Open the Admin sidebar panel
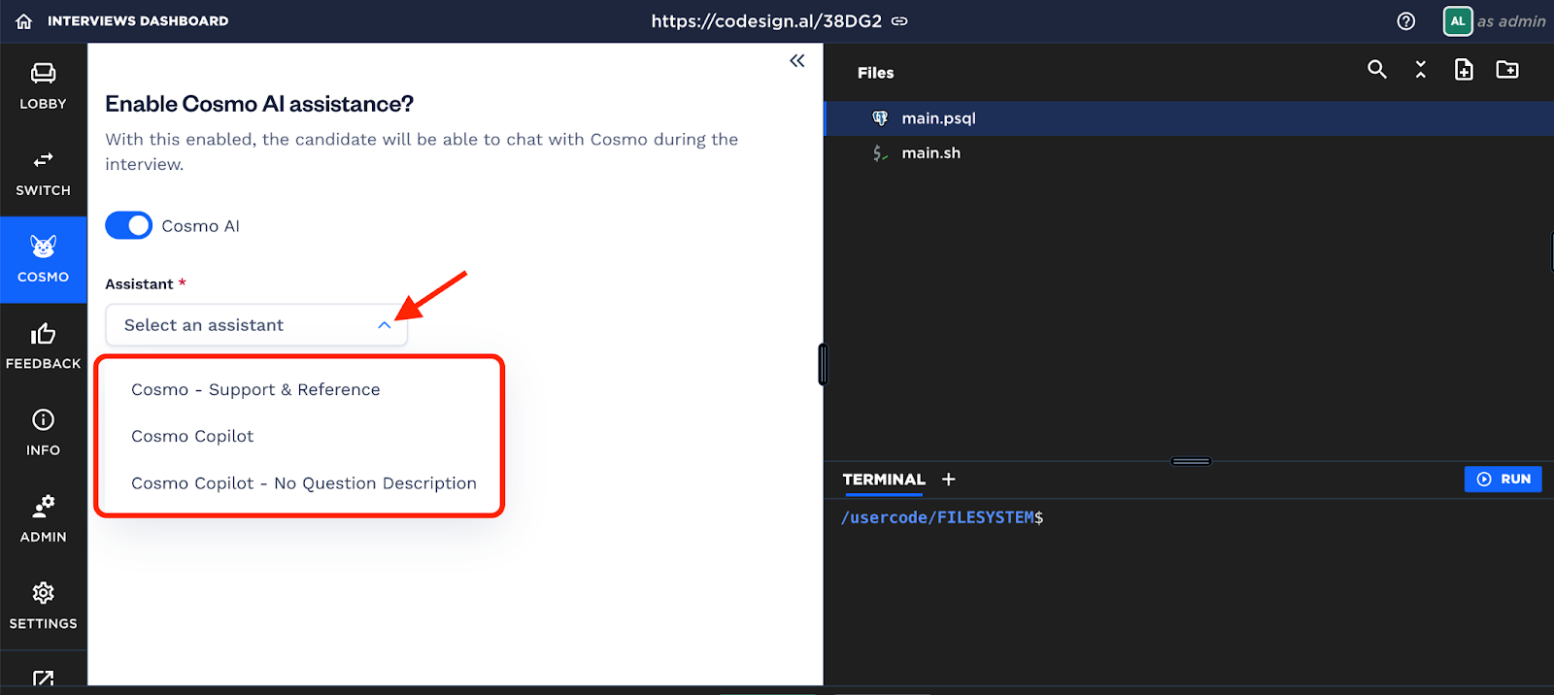 click(x=43, y=519)
